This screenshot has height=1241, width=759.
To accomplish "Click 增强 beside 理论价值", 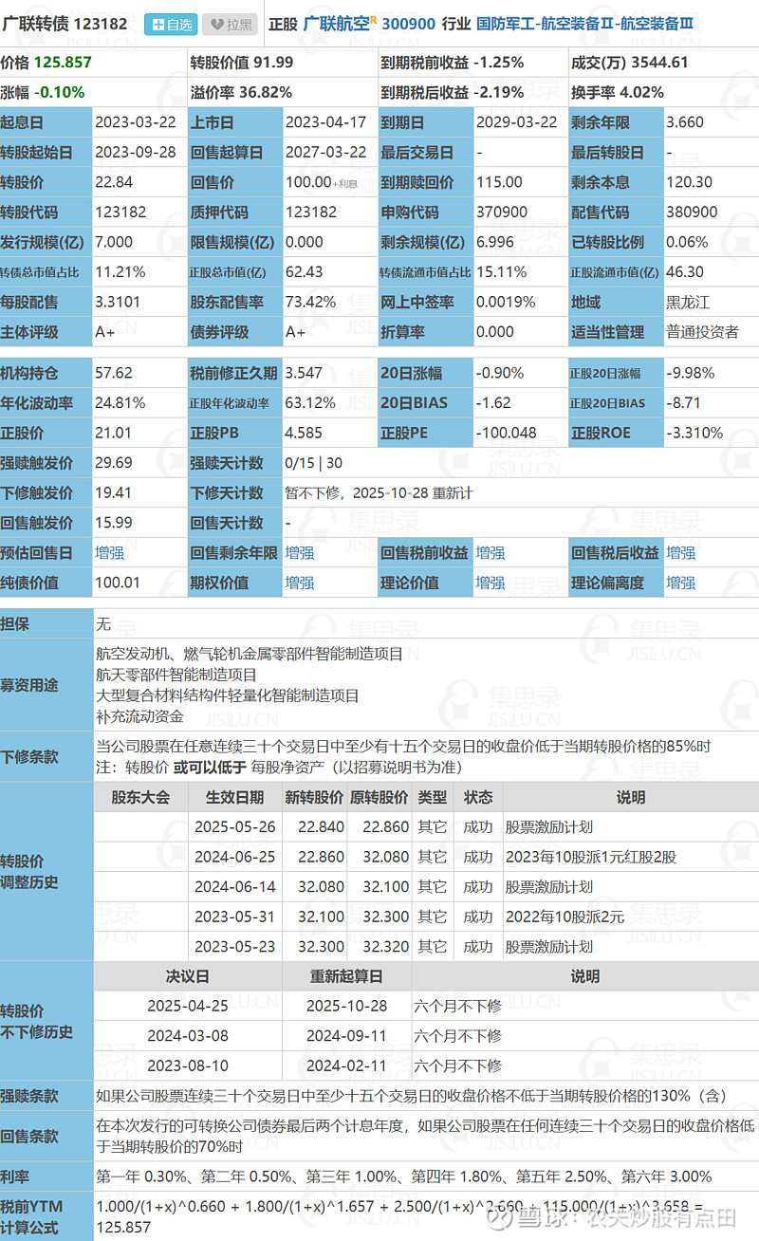I will (x=490, y=583).
